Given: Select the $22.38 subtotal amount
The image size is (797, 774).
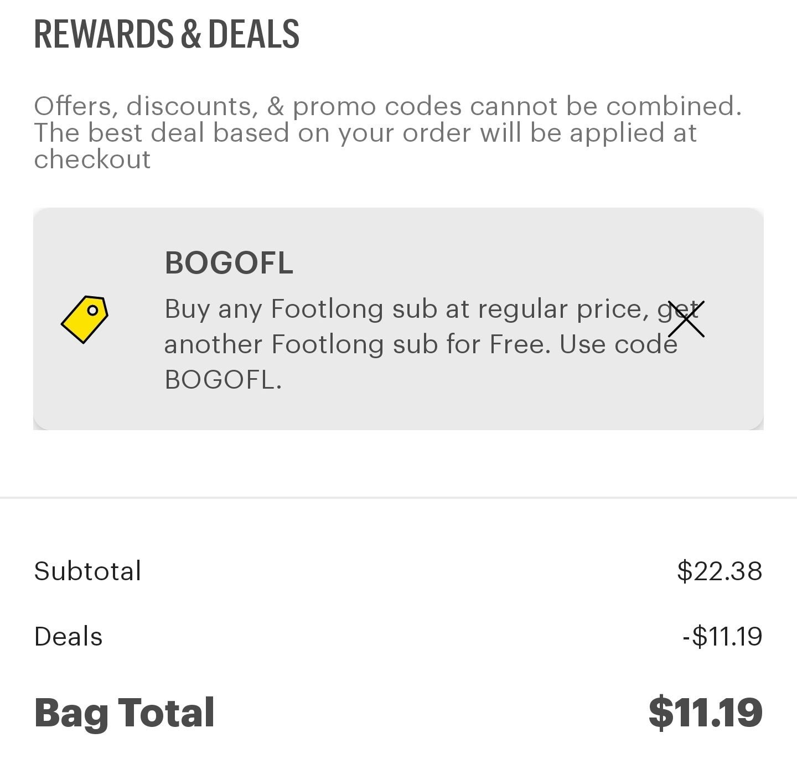Looking at the screenshot, I should [x=720, y=571].
